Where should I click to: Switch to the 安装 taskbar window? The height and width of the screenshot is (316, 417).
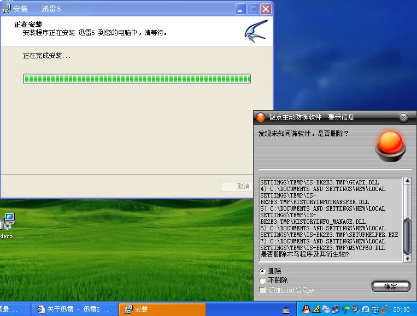point(162,309)
